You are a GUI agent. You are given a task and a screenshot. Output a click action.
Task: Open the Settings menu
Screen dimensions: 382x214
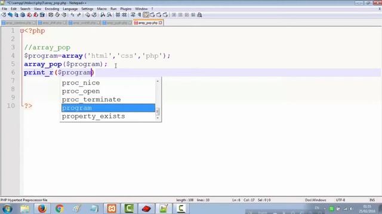tap(87, 9)
